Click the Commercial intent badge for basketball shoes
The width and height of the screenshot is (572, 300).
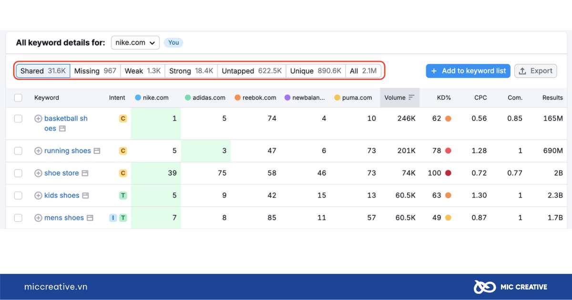pos(123,119)
